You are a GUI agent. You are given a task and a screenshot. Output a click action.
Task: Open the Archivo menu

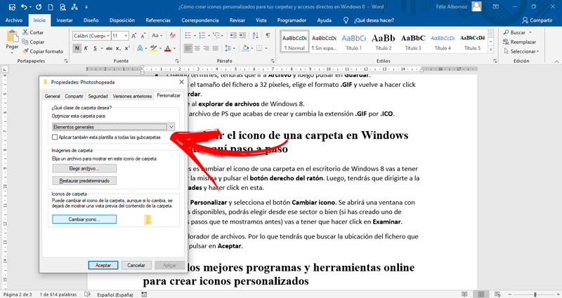pyautogui.click(x=13, y=20)
